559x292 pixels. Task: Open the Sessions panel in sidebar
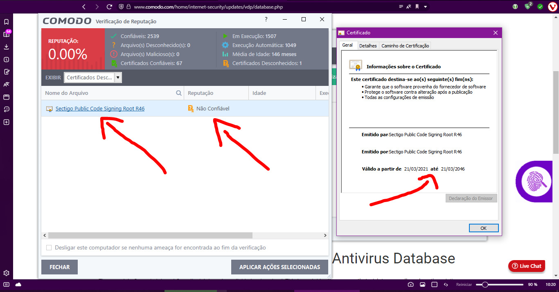6,110
